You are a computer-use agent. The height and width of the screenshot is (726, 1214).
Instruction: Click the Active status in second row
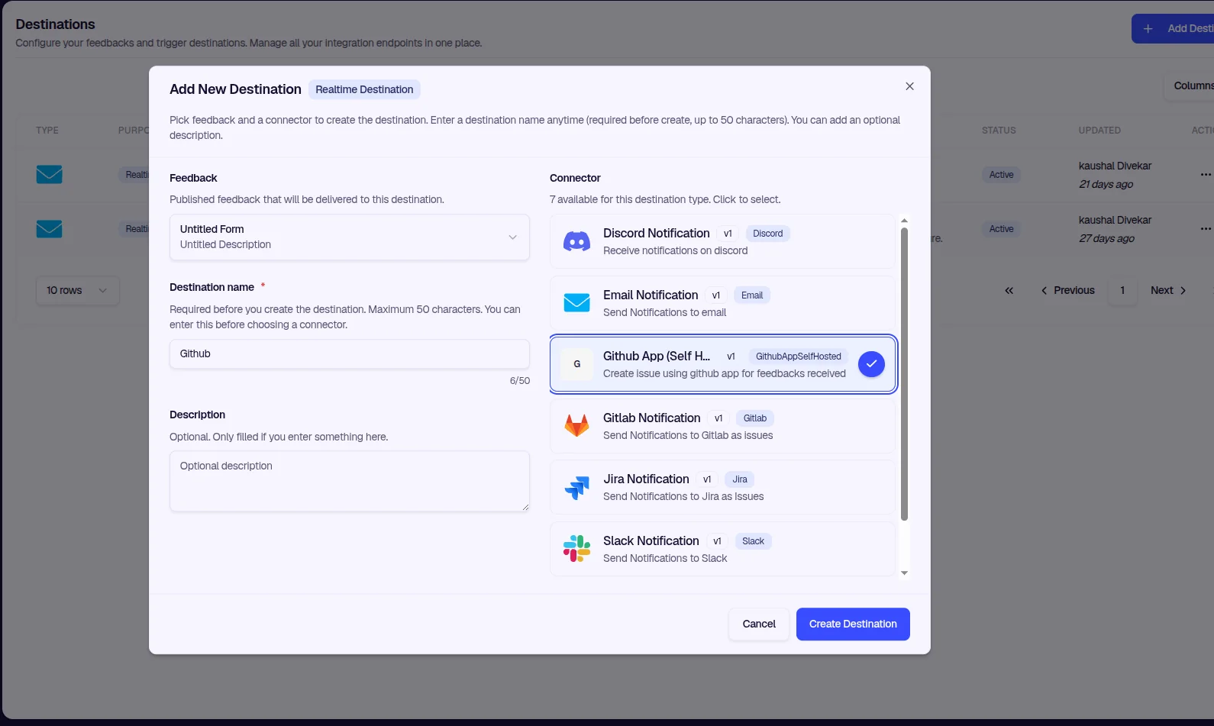(x=1001, y=229)
